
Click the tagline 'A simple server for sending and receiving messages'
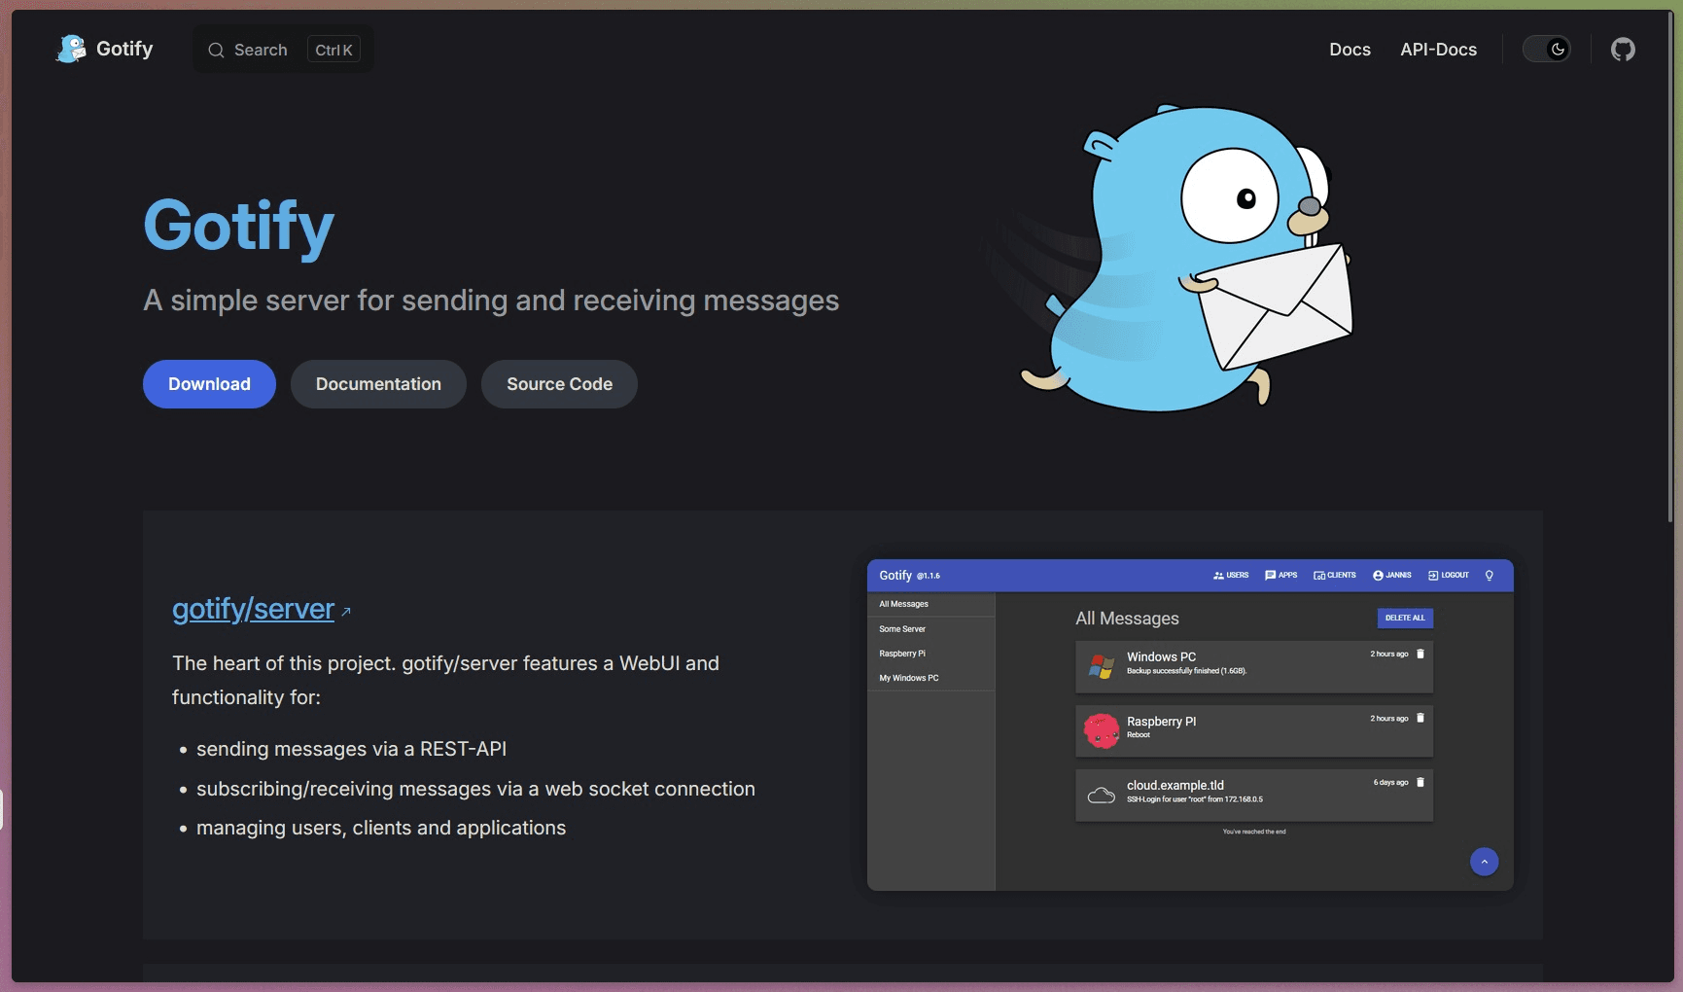pos(491,301)
